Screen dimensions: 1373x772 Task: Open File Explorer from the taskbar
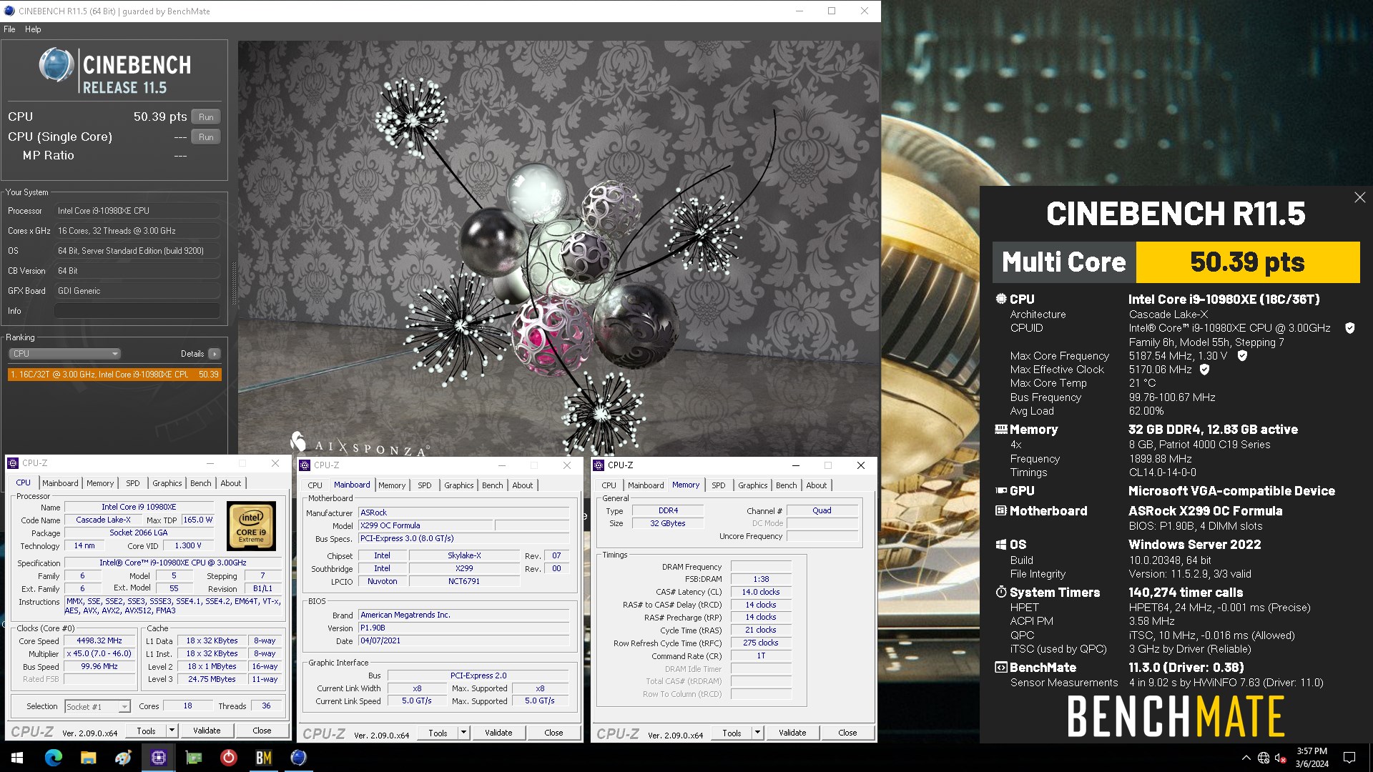88,758
